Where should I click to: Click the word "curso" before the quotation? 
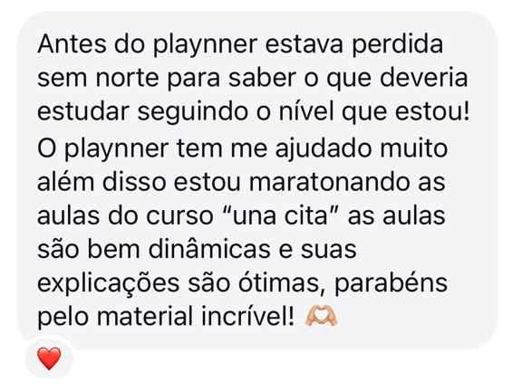coord(179,216)
